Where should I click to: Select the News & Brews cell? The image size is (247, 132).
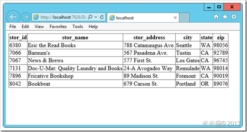[x=75, y=60]
